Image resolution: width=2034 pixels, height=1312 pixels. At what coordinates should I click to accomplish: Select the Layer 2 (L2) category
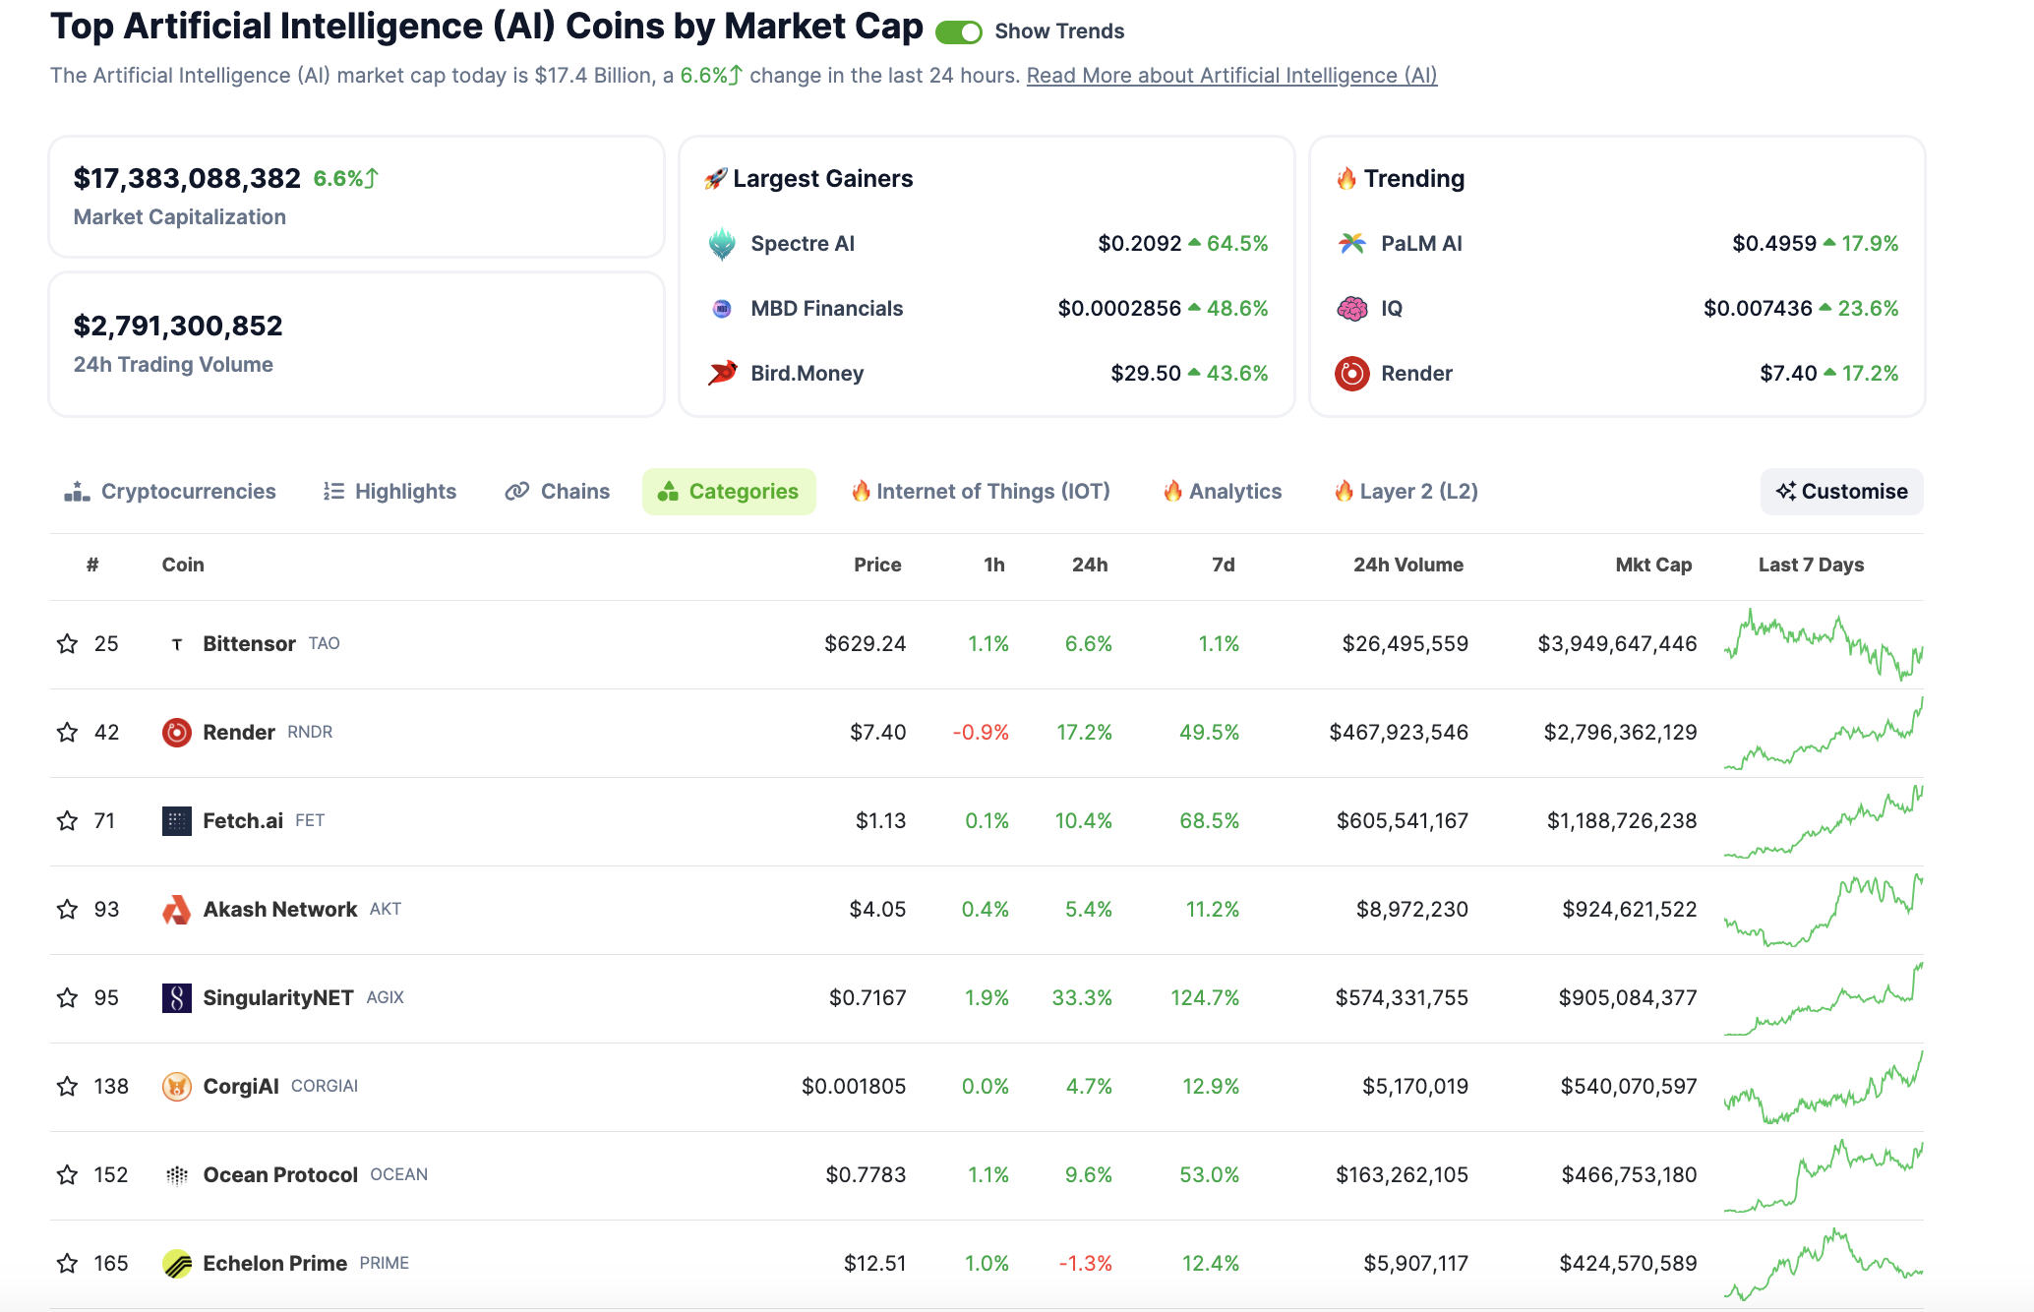click(1406, 492)
